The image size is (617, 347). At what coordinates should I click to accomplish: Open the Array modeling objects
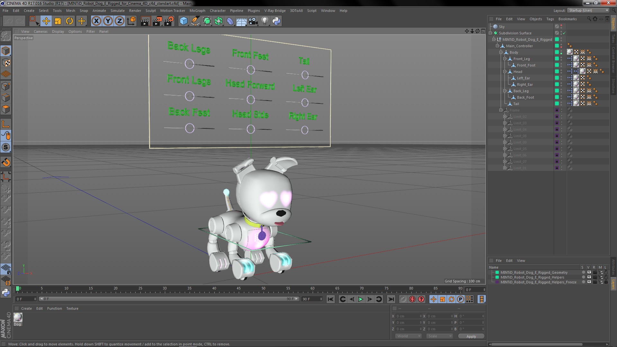coord(219,21)
